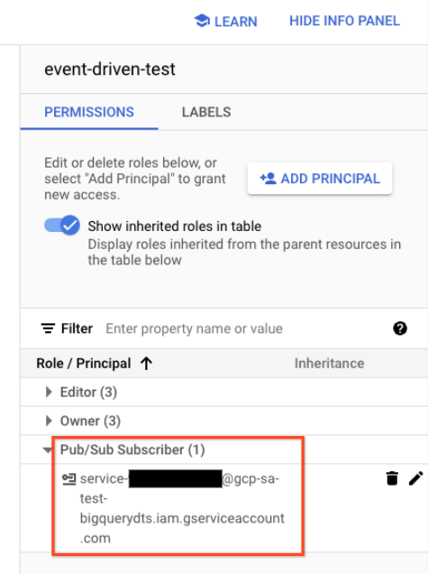
Task: Select the Permissions tab
Action: [x=89, y=112]
